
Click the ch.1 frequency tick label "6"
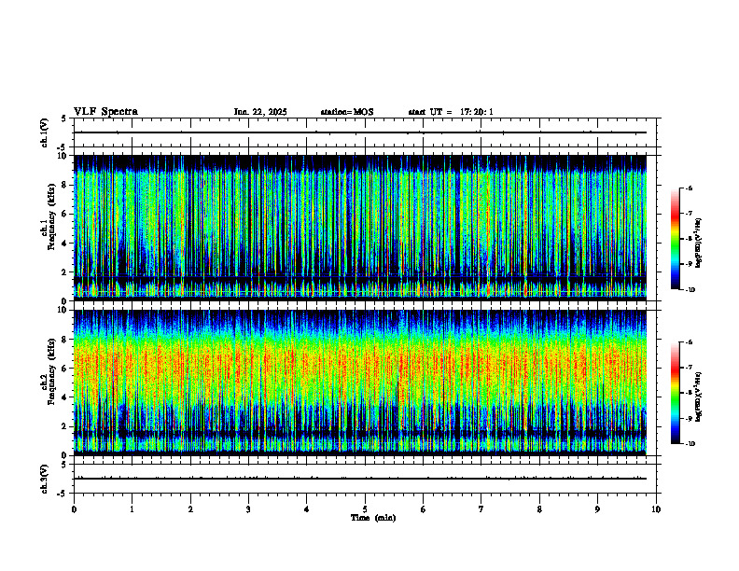click(x=63, y=214)
